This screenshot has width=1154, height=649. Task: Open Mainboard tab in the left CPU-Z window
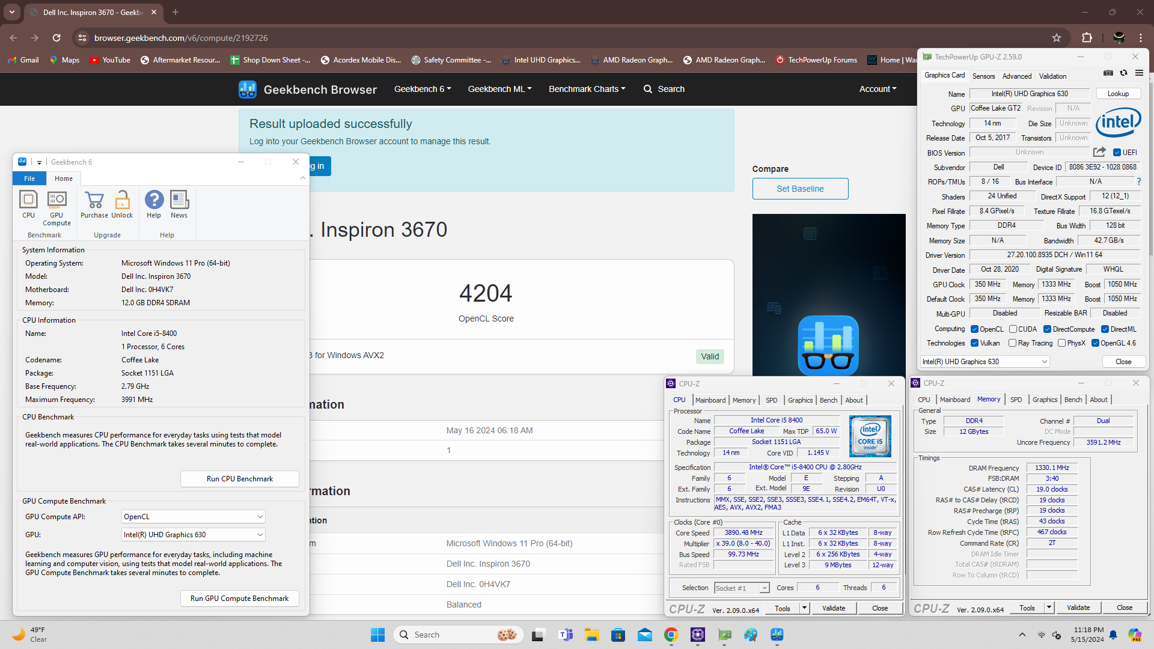pos(710,400)
